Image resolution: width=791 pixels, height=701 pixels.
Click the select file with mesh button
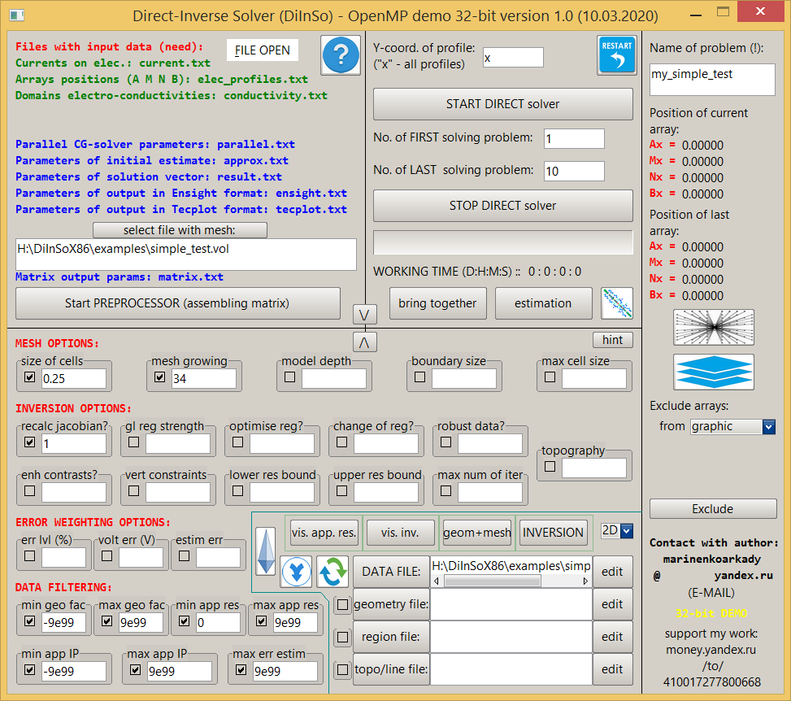coord(180,230)
